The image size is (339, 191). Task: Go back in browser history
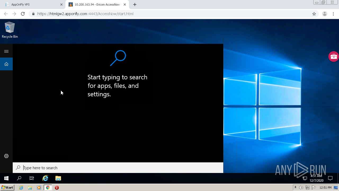pos(6,14)
